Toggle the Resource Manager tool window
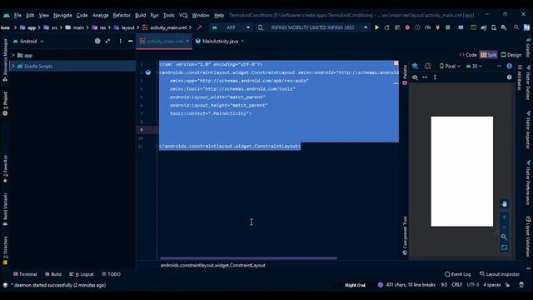Screen dimensions: 533x300 click(5, 60)
